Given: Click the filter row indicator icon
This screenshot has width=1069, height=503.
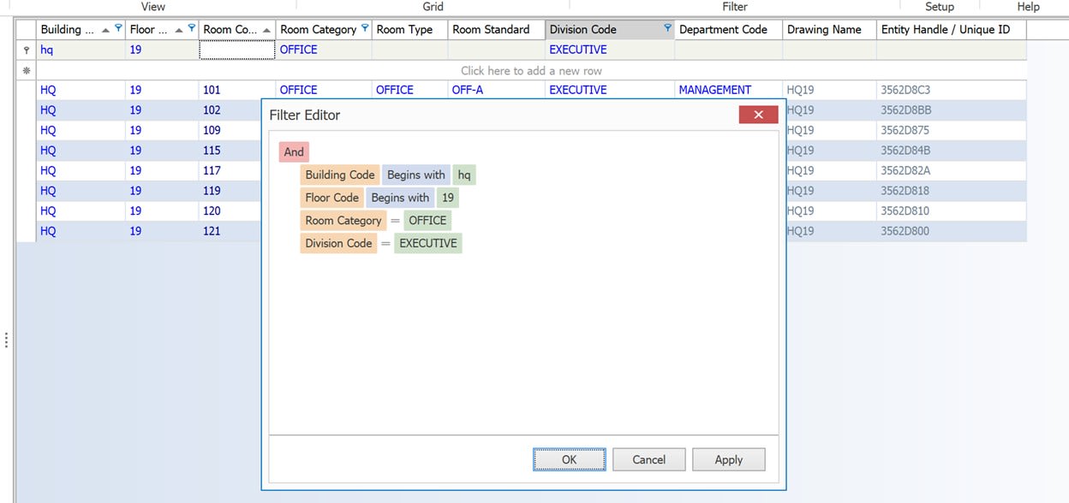Looking at the screenshot, I should coord(27,50).
